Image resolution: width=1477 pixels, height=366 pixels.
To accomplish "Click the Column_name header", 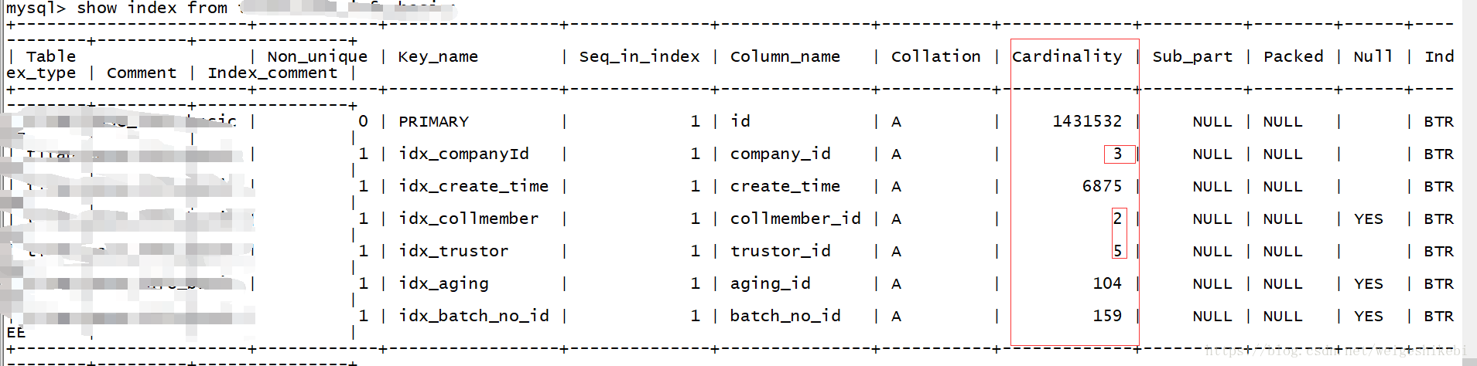I will (785, 56).
